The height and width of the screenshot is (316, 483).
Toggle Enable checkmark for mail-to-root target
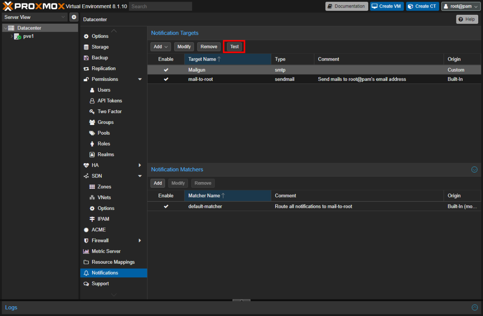point(166,80)
